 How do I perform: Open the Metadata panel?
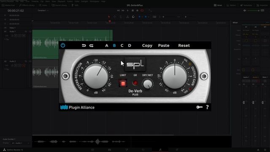[246, 5]
